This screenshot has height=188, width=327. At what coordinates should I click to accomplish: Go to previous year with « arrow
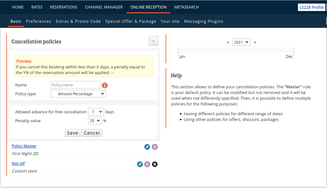[x=228, y=42]
